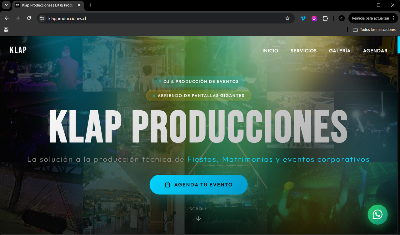Open Chrome's three-dot menu
400x235 pixels.
(393, 18)
